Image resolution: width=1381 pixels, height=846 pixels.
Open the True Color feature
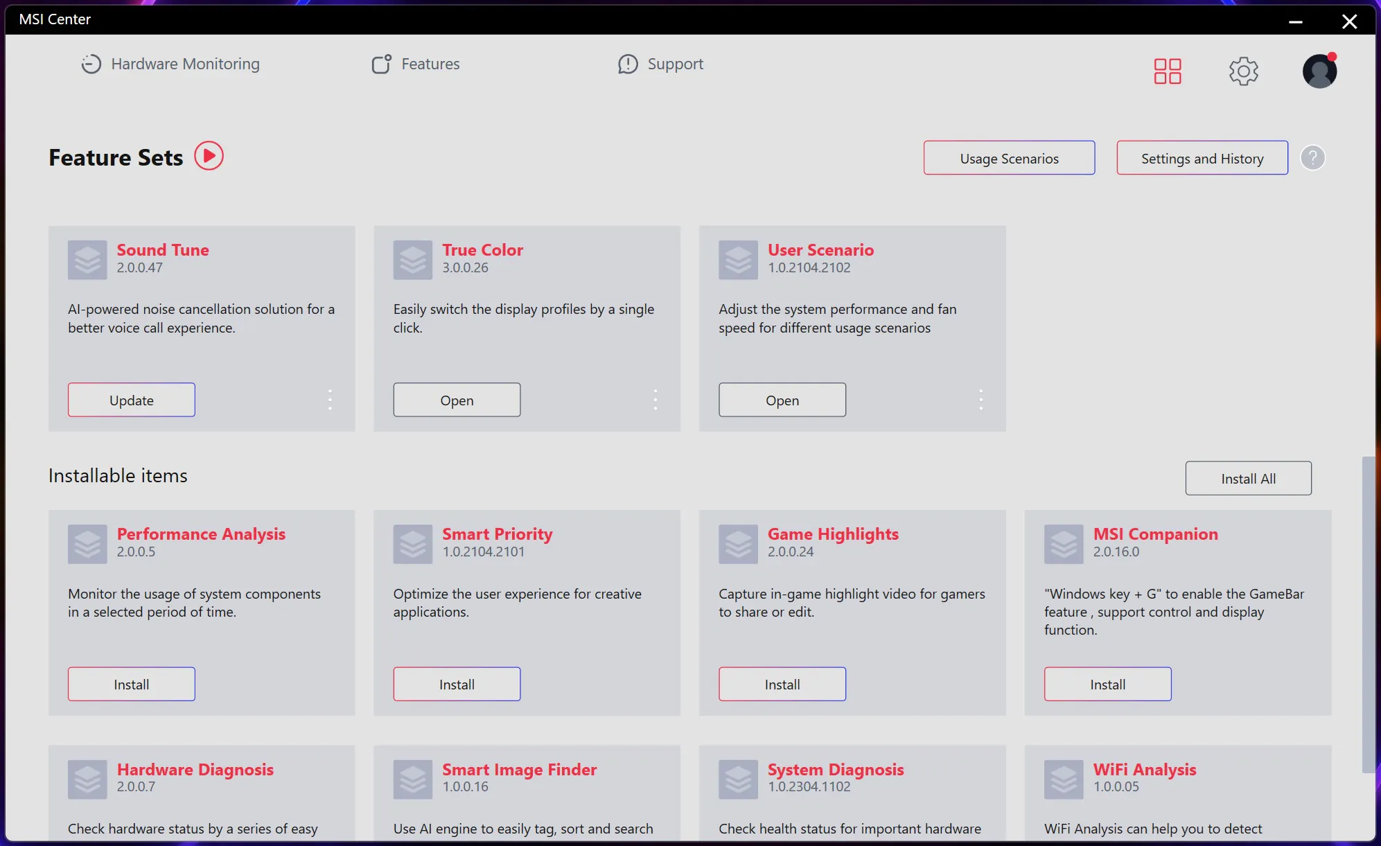(457, 400)
